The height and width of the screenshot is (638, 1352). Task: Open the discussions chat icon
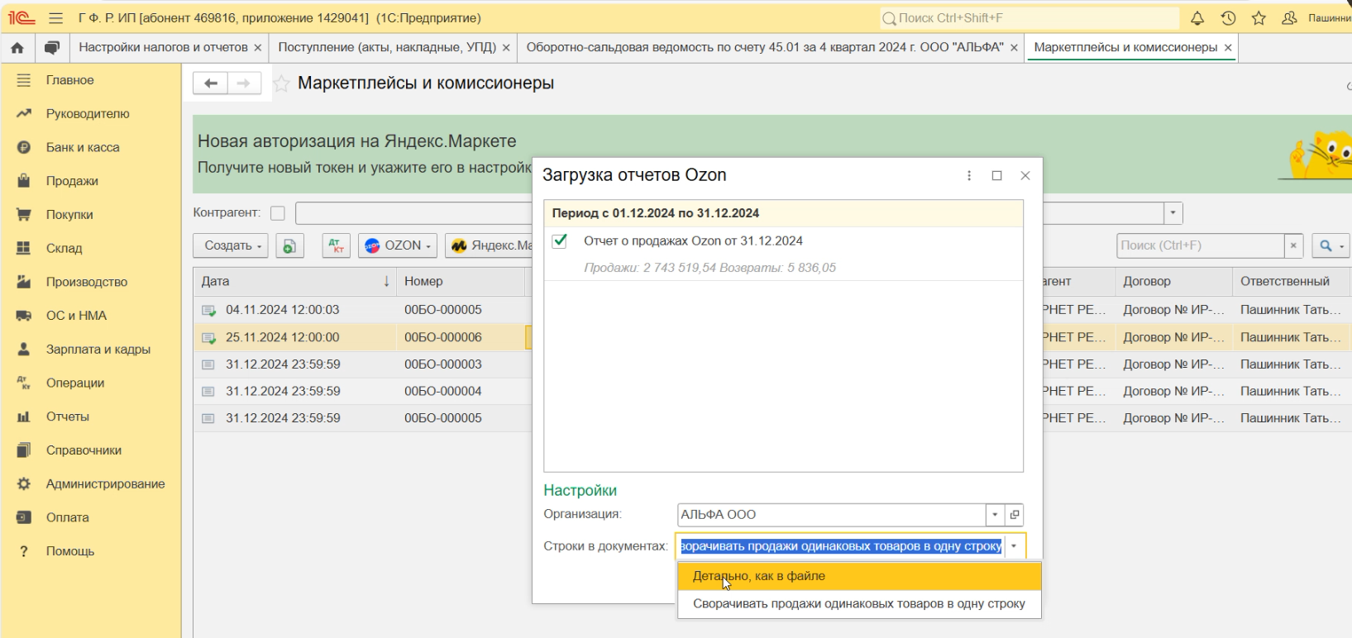point(51,48)
